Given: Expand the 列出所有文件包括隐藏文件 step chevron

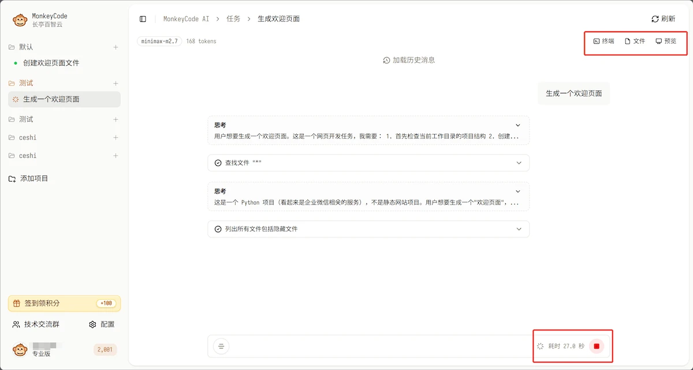Looking at the screenshot, I should click(518, 229).
